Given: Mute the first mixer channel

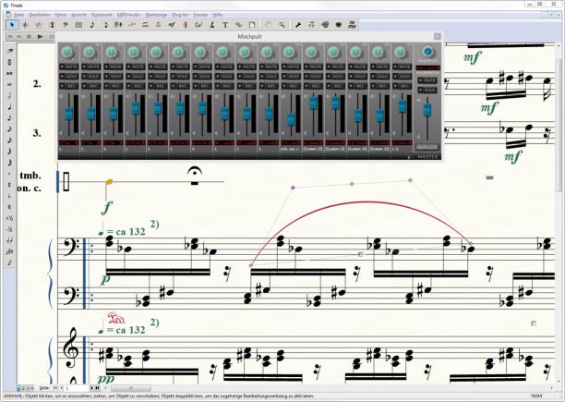Looking at the screenshot, I should [x=69, y=67].
